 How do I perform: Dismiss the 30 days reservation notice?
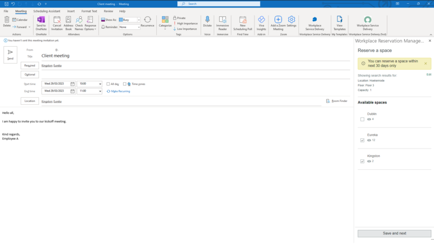tap(425, 63)
